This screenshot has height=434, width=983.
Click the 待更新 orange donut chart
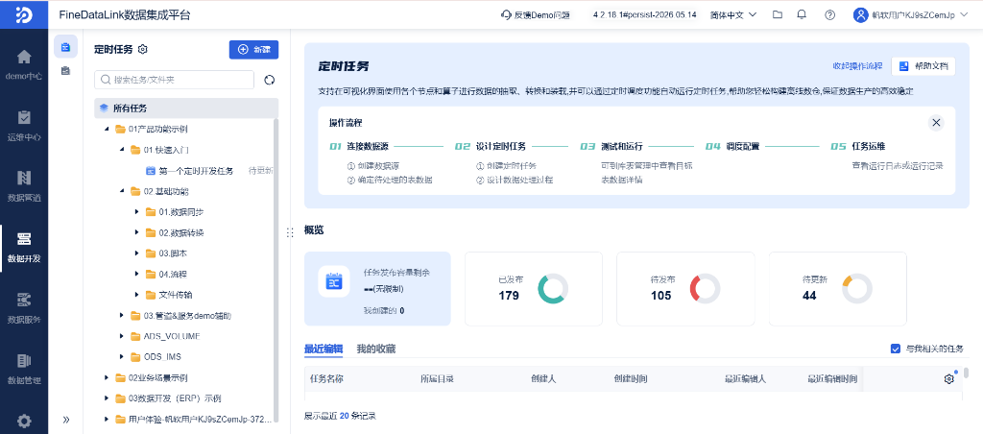coord(856,289)
